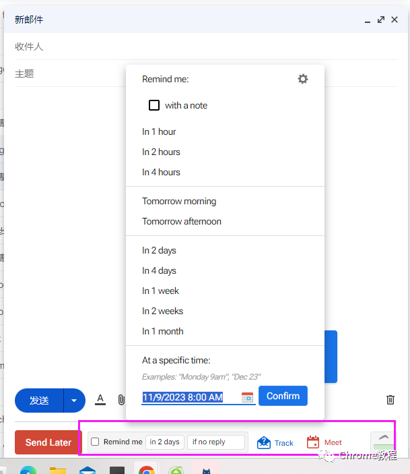
Task: Pick 'In 2 weeks' reminder
Action: point(162,311)
